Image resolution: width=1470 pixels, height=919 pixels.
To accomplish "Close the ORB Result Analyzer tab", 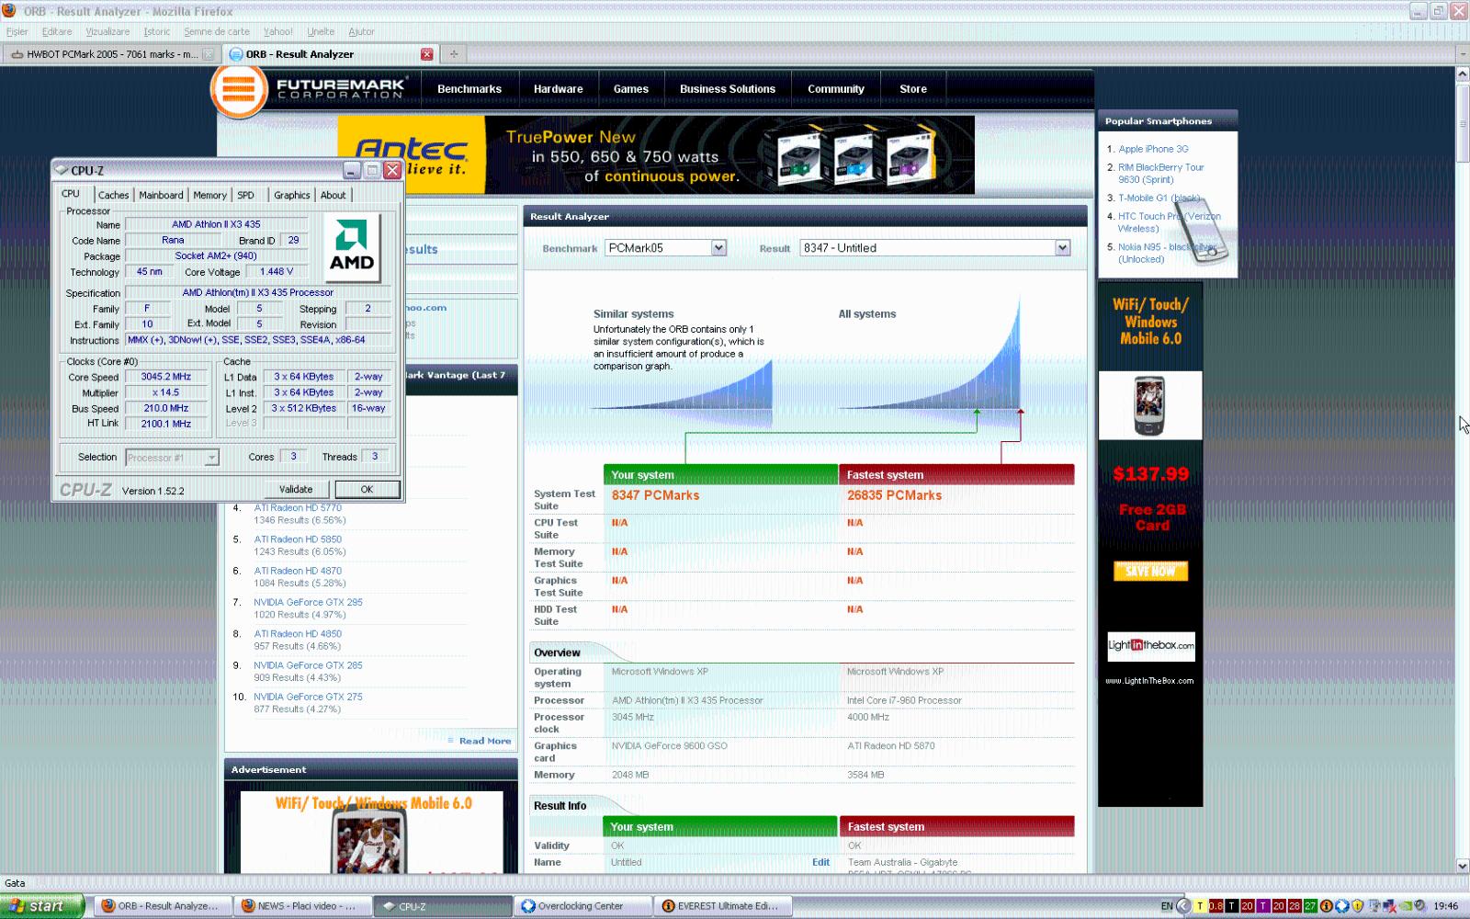I will click(426, 54).
